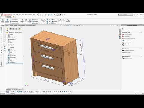
Task: Select the Rib feature tool
Action: 48,19
